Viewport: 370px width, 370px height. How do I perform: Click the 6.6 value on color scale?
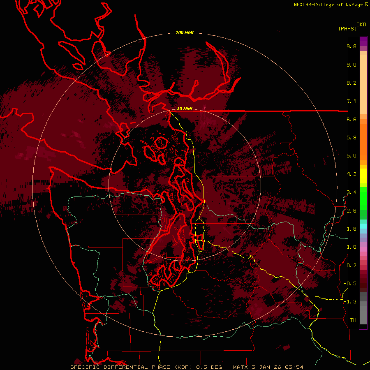(x=351, y=120)
